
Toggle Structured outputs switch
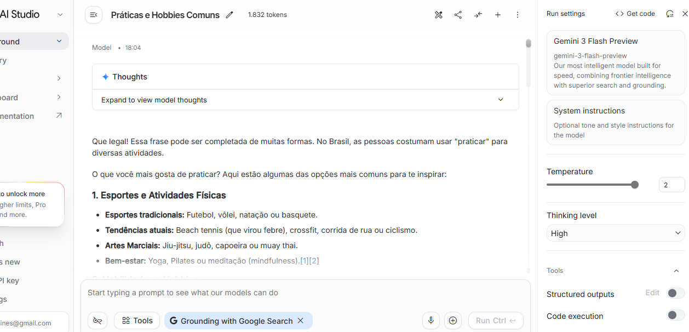(x=675, y=293)
